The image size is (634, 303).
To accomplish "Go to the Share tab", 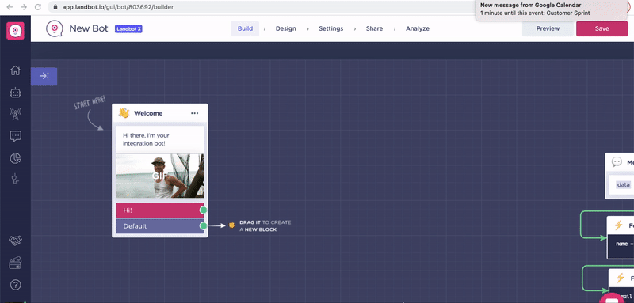I will click(x=374, y=28).
